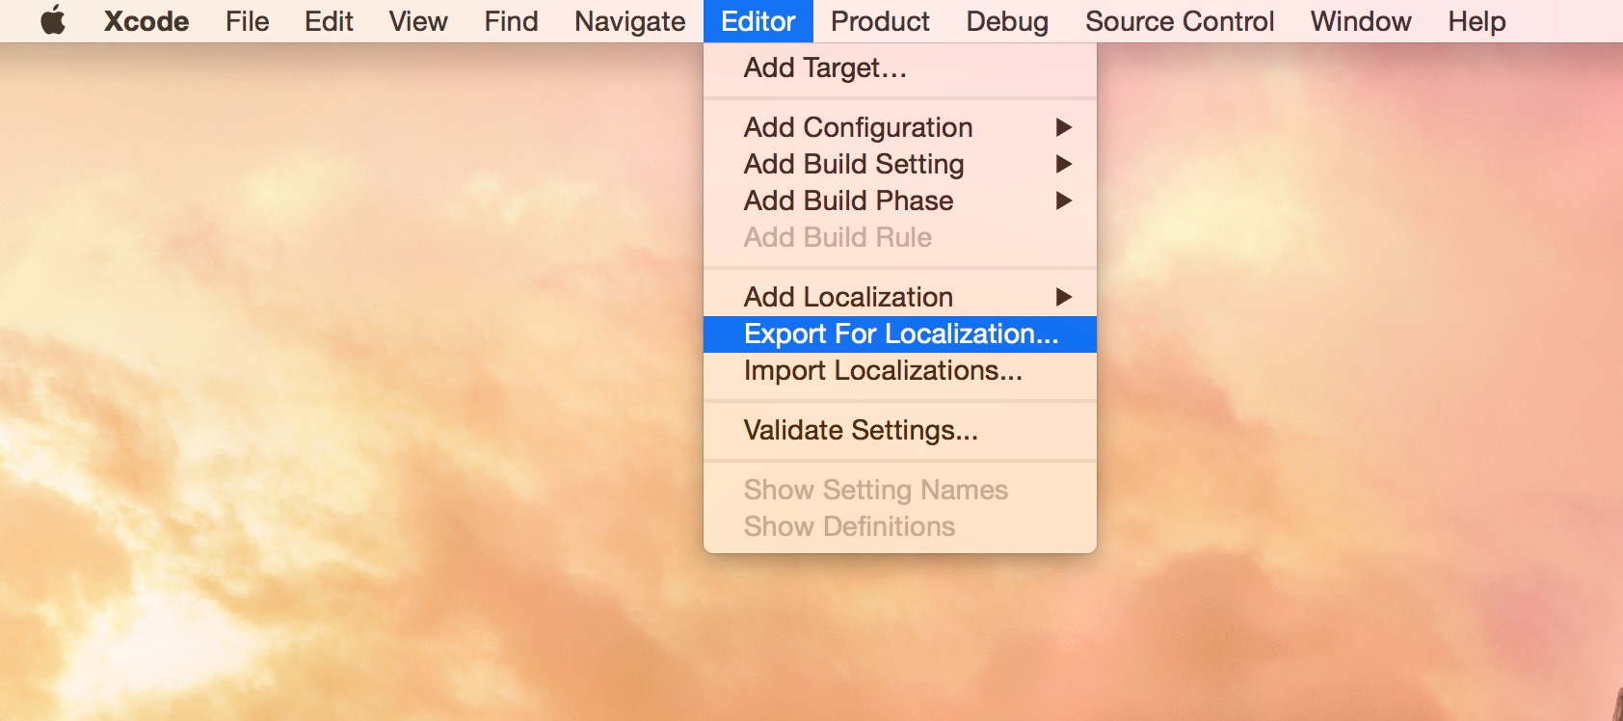
Task: Expand the Add Localization submenu
Action: click(900, 297)
